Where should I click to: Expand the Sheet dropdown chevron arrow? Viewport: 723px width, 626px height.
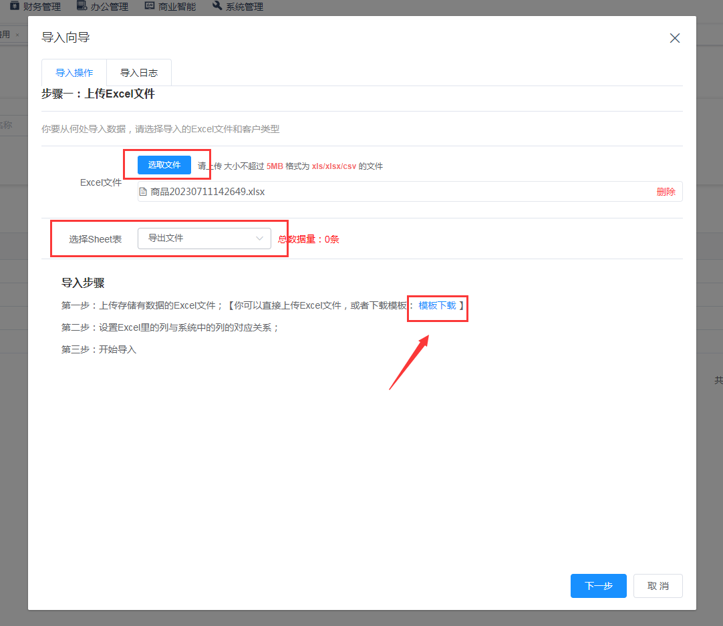click(x=260, y=239)
